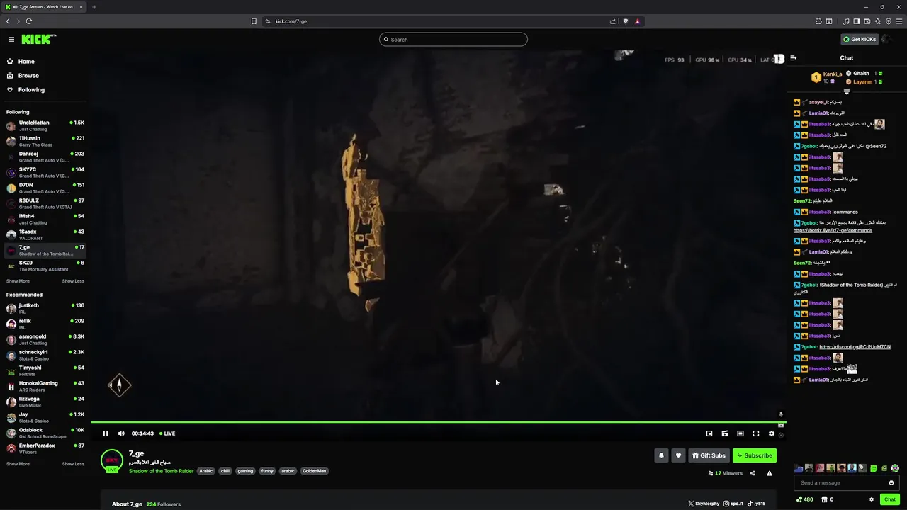
Task: Mute the stream volume
Action: click(x=121, y=433)
